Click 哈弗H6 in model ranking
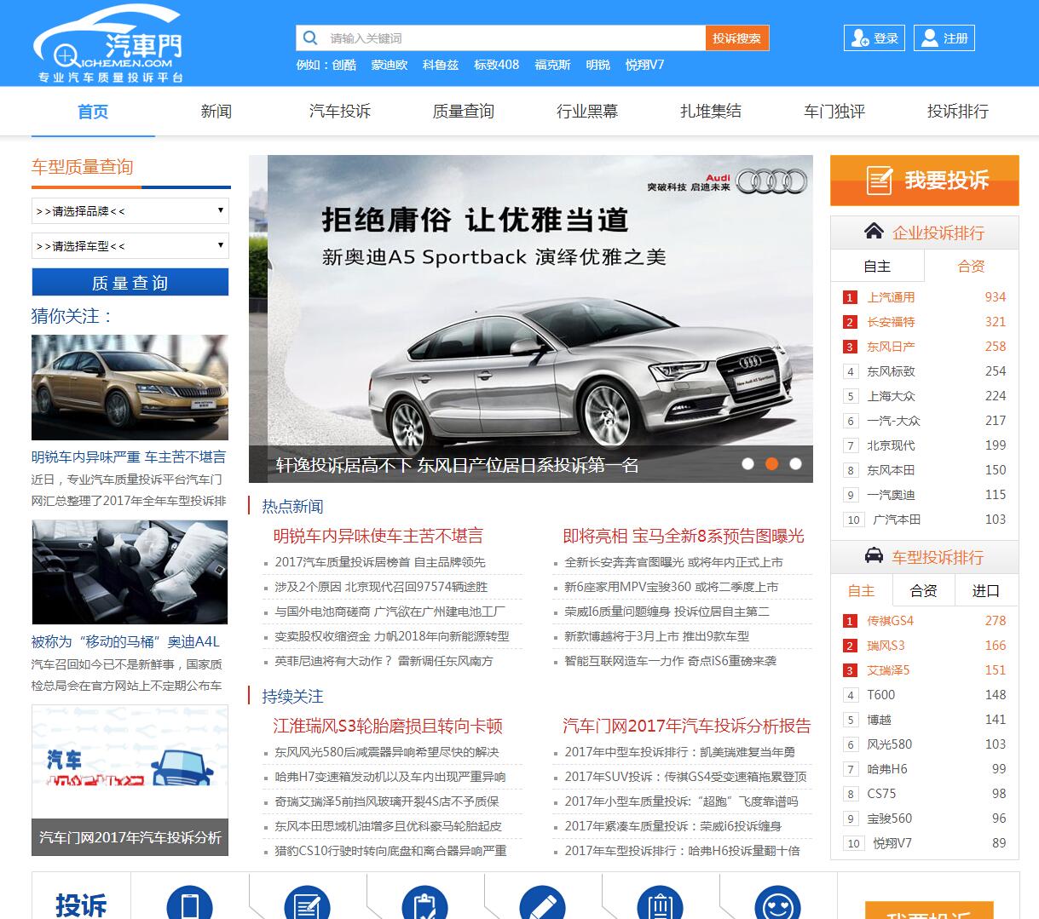This screenshot has width=1039, height=919. [x=887, y=769]
